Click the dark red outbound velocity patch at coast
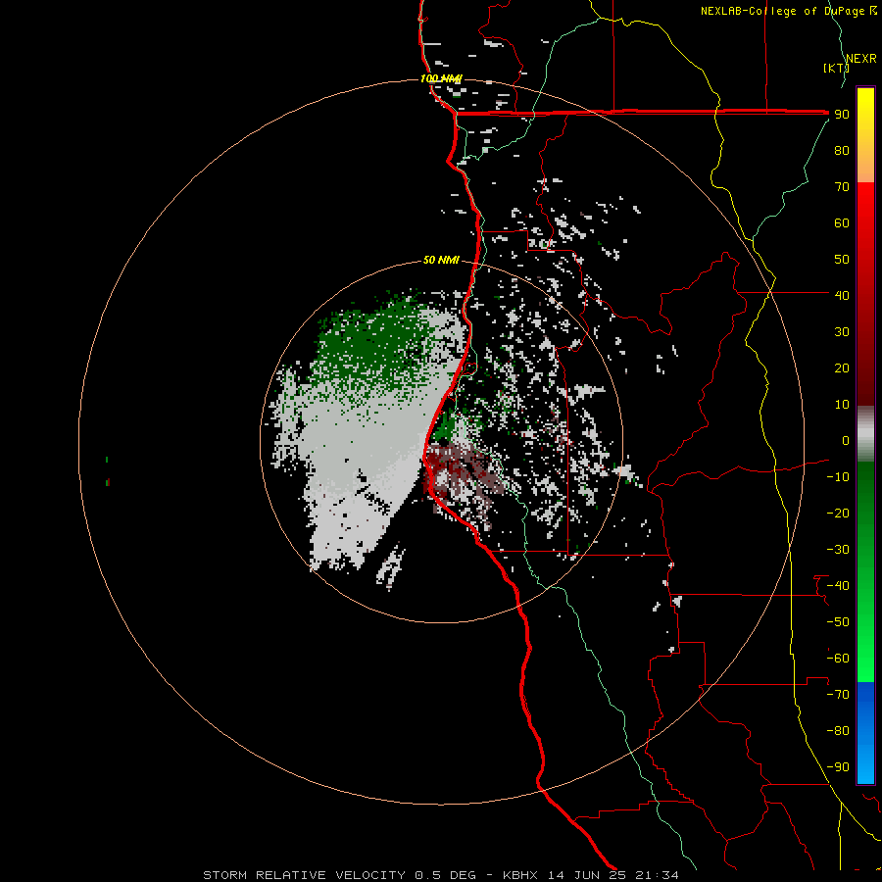Image resolution: width=882 pixels, height=882 pixels. pos(444,466)
